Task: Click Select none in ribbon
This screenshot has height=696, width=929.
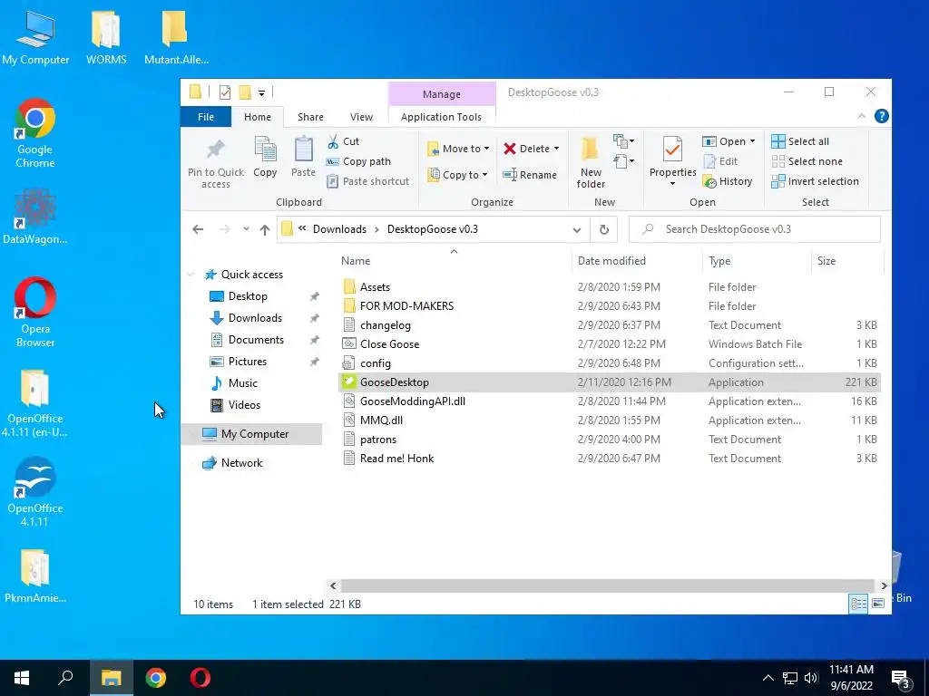Action: (807, 161)
